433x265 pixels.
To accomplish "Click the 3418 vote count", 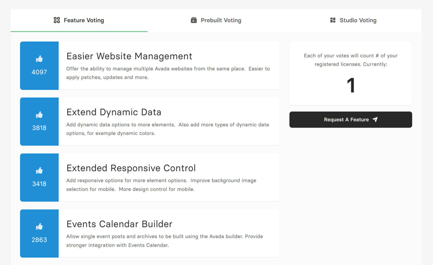I will (39, 184).
